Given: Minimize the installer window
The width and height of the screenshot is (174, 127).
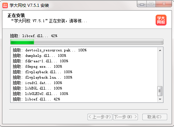Looking at the screenshot, I should point(142,4).
